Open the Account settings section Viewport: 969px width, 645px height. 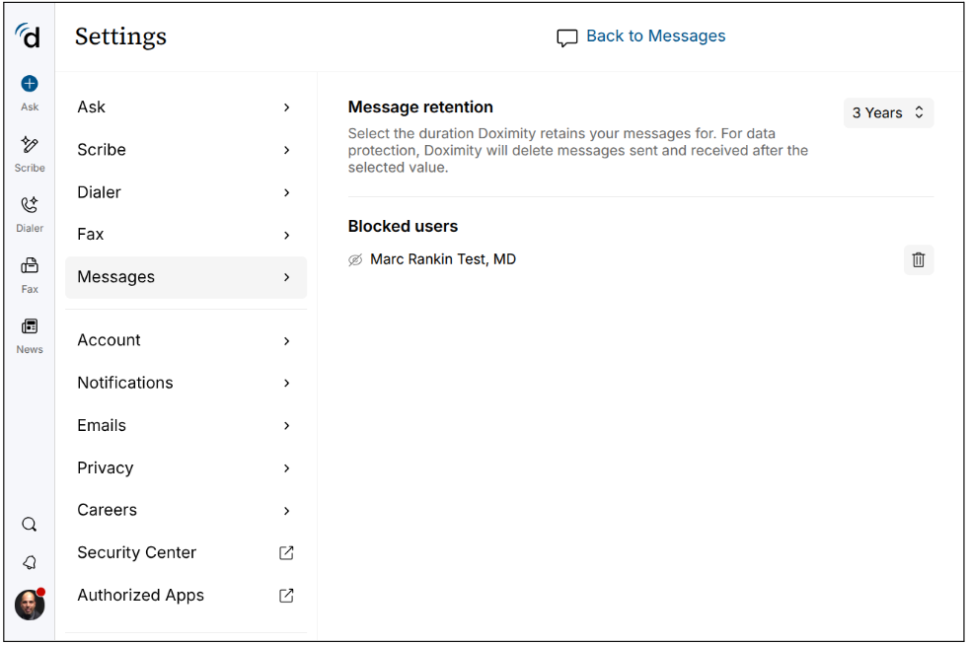[186, 340]
